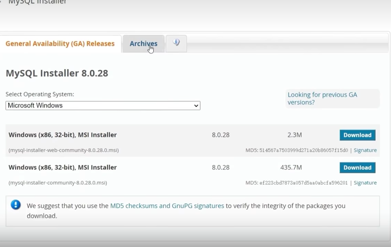Click version 8.0.28 in the 2.3M row
The image size is (391, 247).
221,135
